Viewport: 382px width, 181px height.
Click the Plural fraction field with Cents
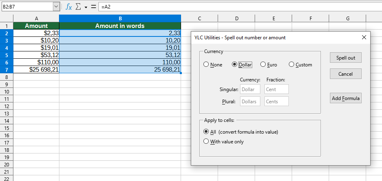[277, 101]
